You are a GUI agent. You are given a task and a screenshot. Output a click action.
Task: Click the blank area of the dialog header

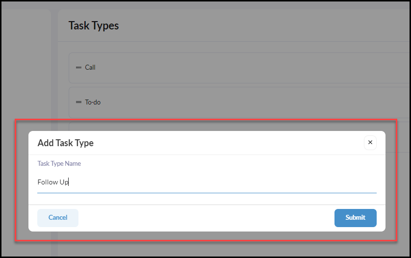coord(228,143)
